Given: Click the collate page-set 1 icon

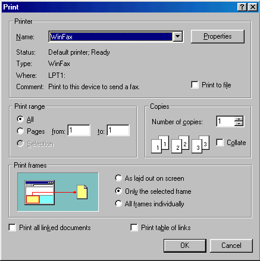Looking at the screenshot, I should pos(160,144).
